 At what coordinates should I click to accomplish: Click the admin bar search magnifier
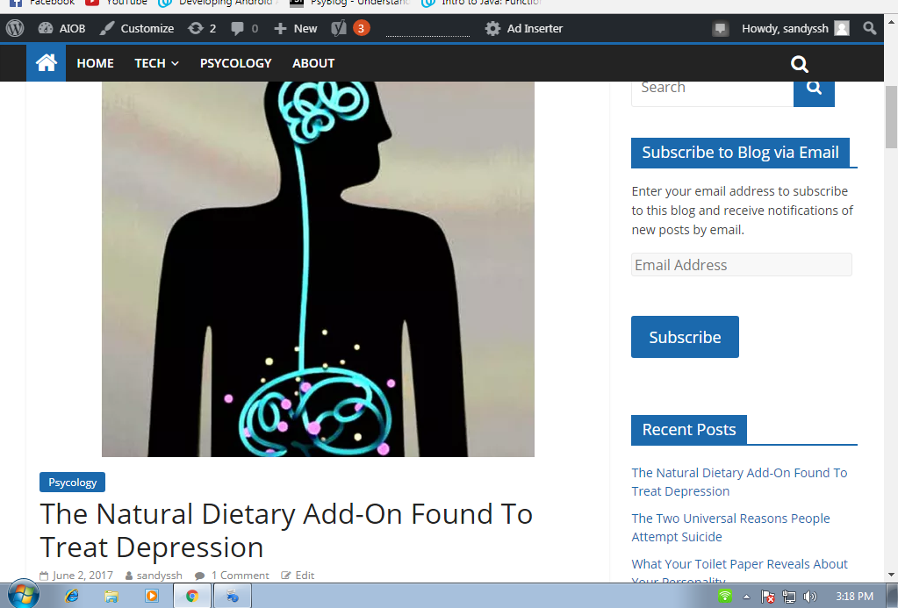point(869,28)
